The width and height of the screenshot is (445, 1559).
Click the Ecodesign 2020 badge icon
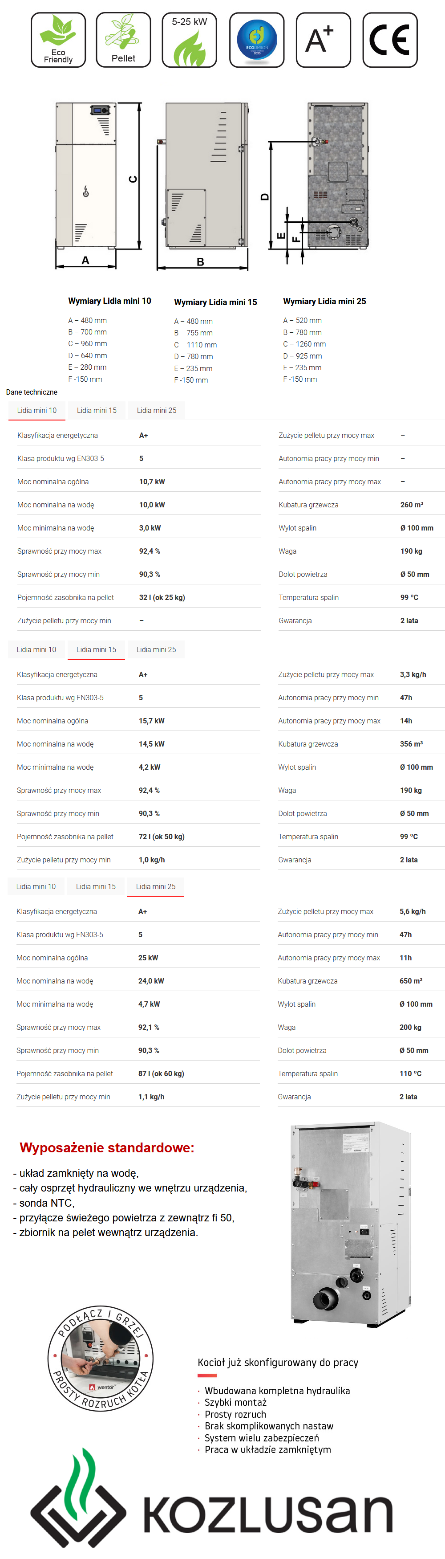pos(257,40)
